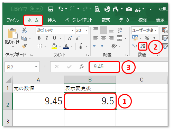This screenshot has height=130, width=172.
Task: Click the phonetic guide (furigana) icon
Action: point(81,46)
